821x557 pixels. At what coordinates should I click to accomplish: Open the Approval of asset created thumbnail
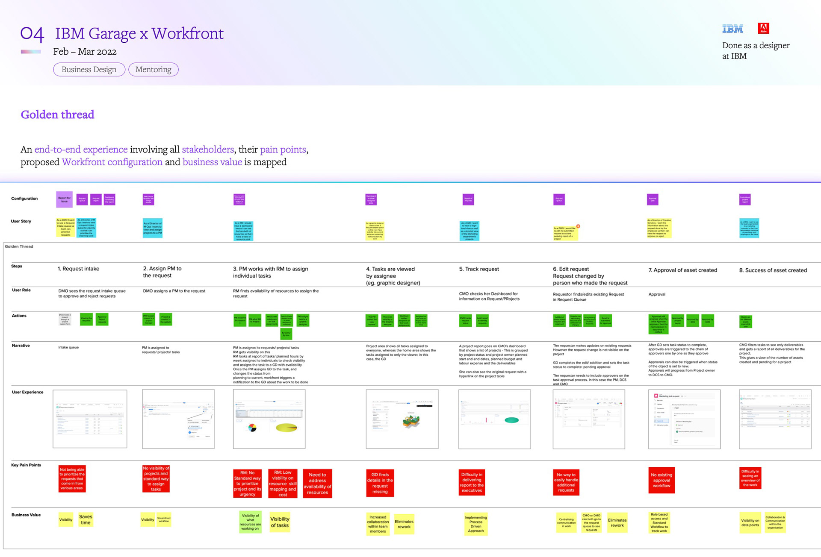(x=684, y=419)
